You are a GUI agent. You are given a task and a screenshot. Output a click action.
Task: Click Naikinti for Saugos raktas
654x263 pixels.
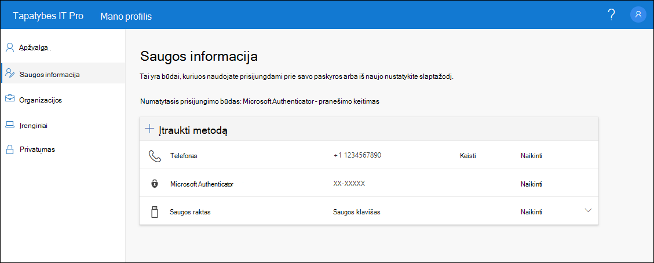(531, 212)
